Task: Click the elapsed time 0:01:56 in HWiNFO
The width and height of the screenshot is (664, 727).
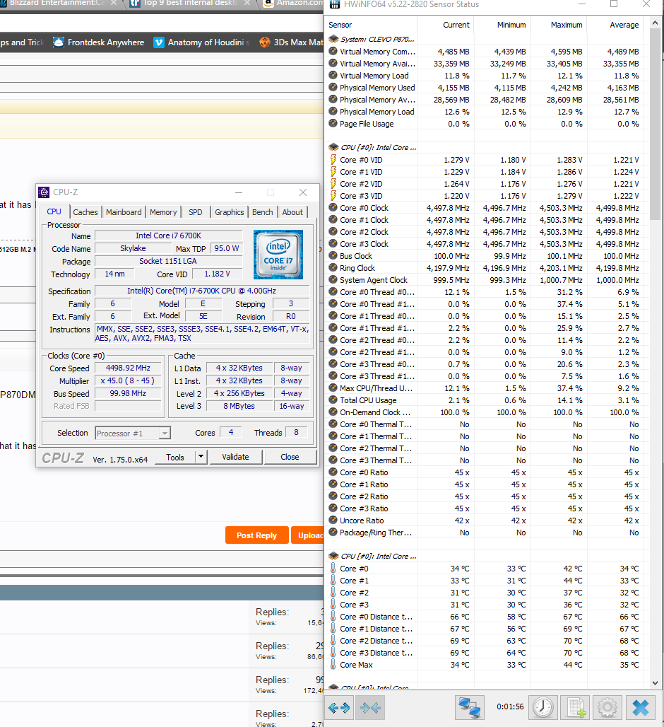Action: point(510,706)
